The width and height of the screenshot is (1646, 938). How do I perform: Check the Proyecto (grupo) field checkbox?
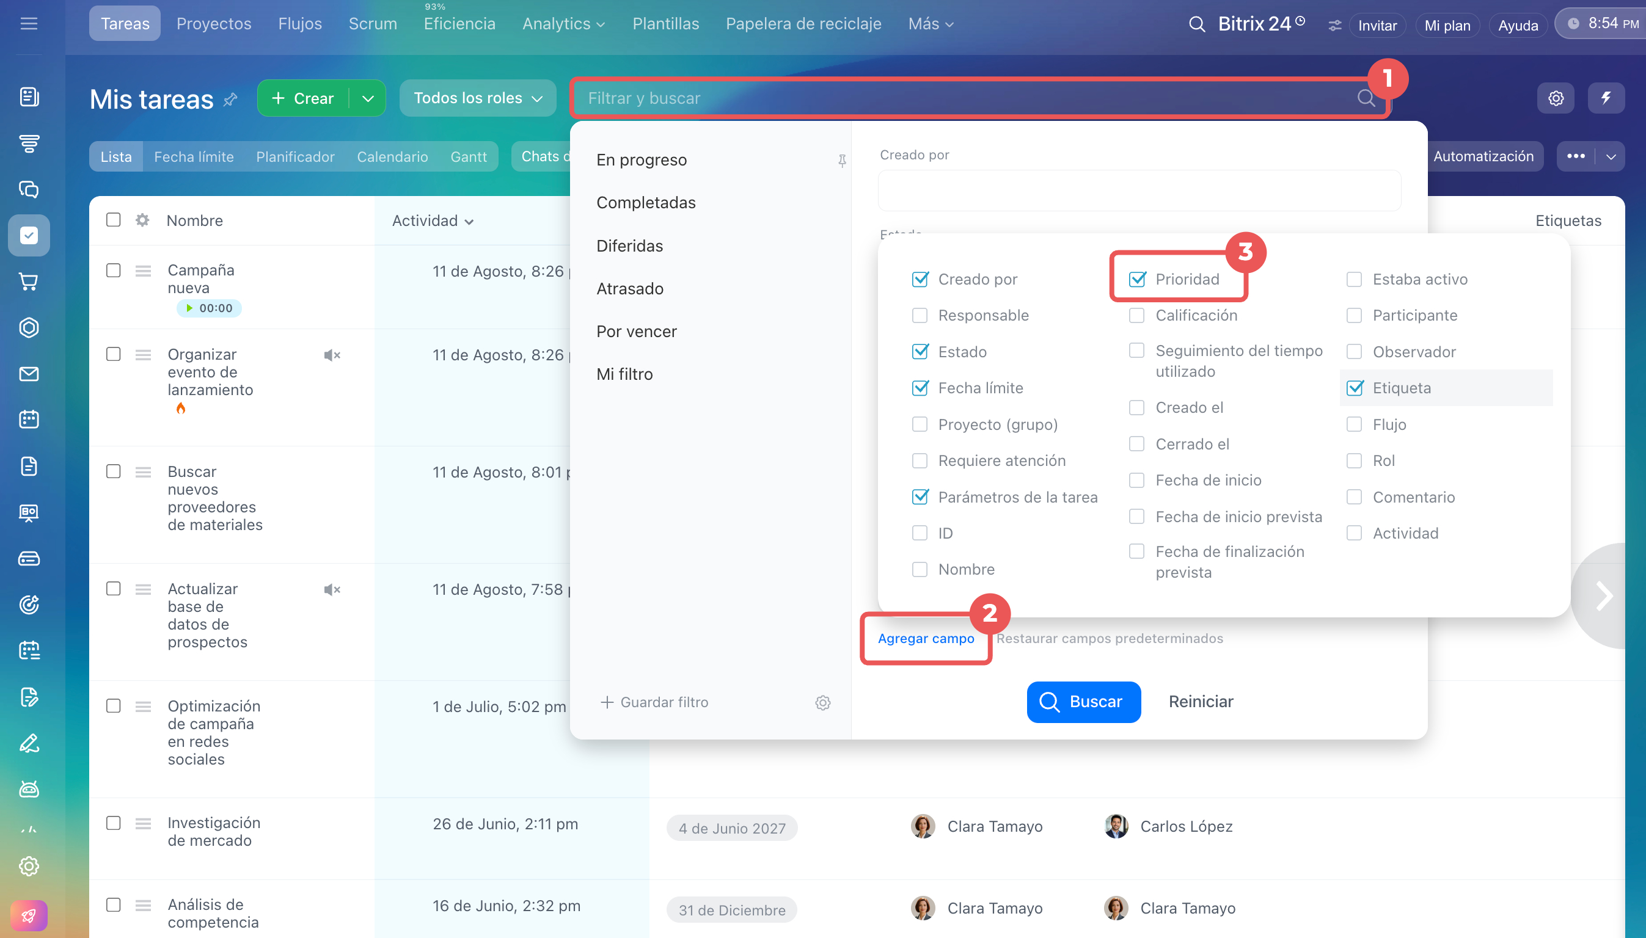click(920, 424)
